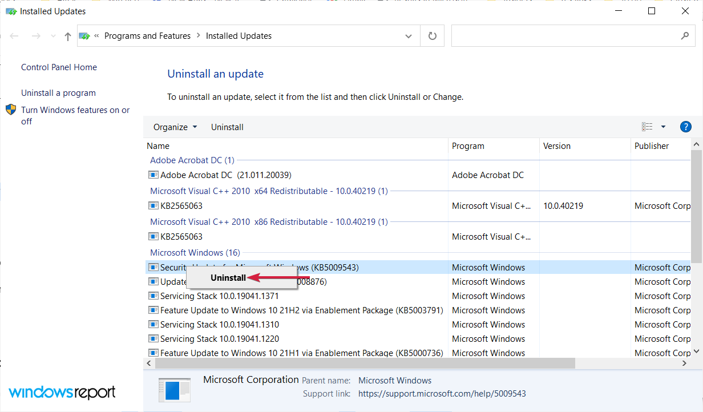The image size is (703, 412).
Task: Select KB2565063 under the x86 Redistributable group
Action: click(181, 237)
